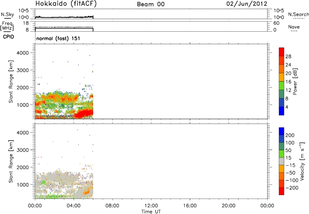Click the 20:00 time tick label

(x=229, y=206)
